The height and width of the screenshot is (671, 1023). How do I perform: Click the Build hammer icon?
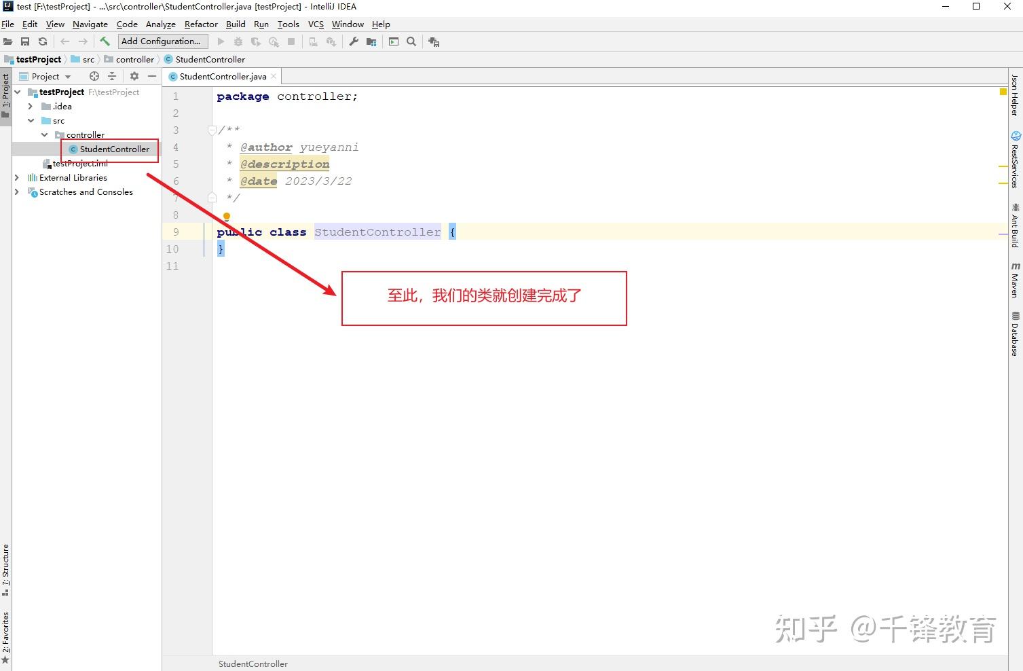105,41
